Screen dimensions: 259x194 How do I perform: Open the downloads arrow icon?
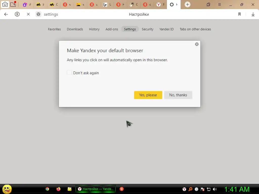pos(253,14)
